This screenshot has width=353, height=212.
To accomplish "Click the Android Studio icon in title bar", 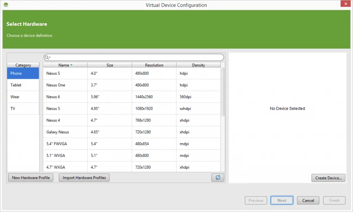I will point(6,5).
